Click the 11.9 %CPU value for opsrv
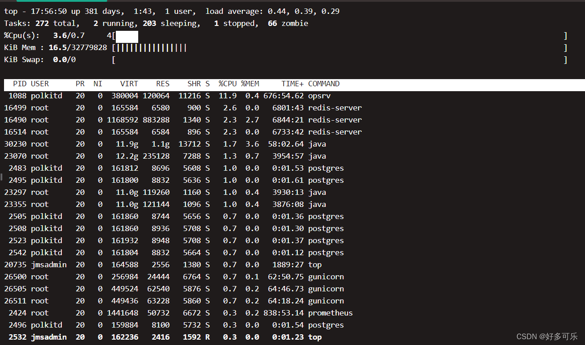 click(x=228, y=96)
